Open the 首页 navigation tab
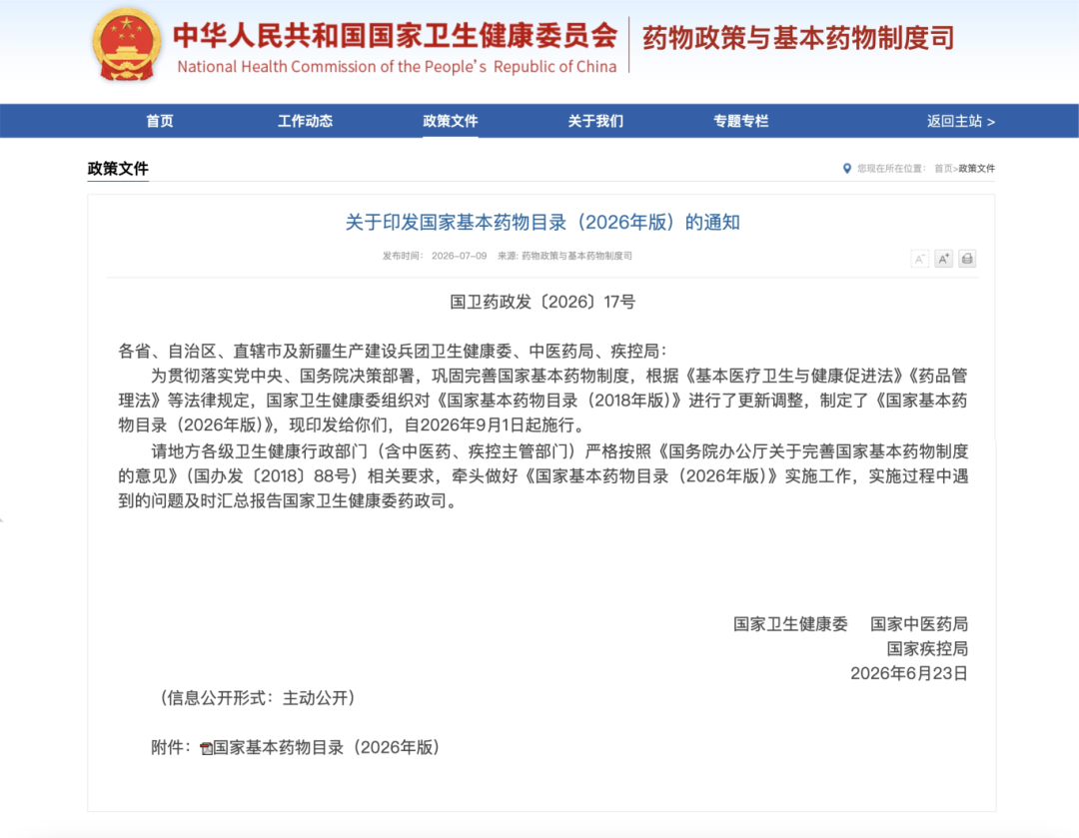Screen dimensions: 1079x838 pos(160,121)
